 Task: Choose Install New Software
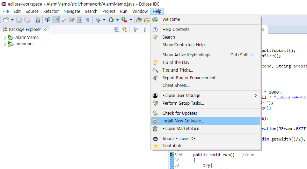pos(206,121)
